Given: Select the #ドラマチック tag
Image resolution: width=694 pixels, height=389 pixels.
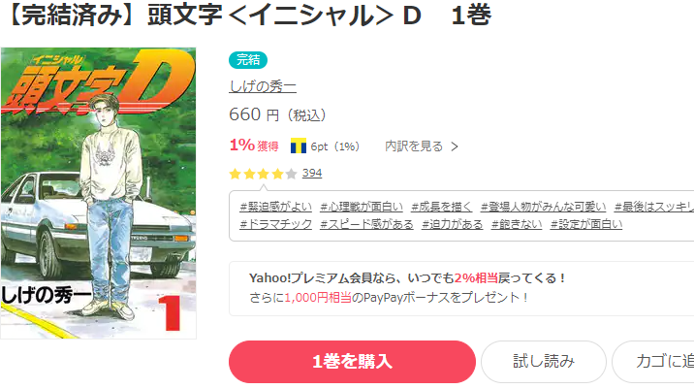Looking at the screenshot, I should coord(275,224).
